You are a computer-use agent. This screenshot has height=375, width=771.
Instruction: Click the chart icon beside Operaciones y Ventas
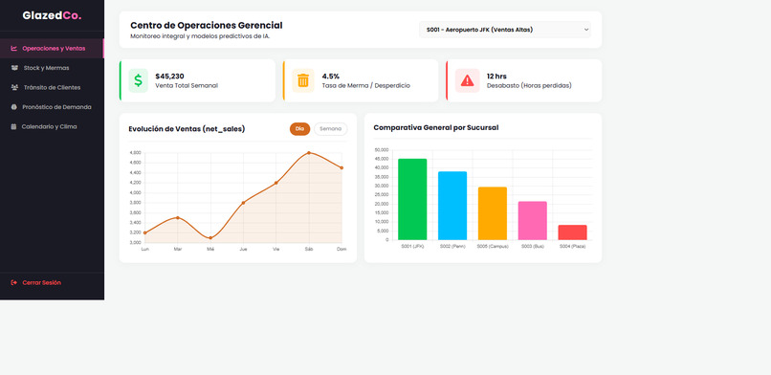pyautogui.click(x=13, y=48)
